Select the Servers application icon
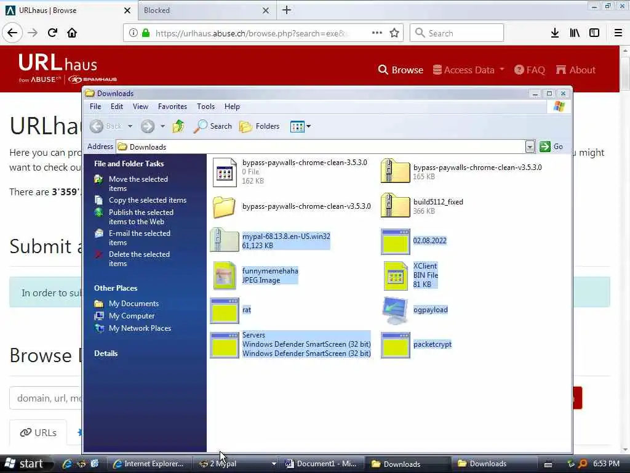Image resolution: width=630 pixels, height=473 pixels. [x=225, y=345]
